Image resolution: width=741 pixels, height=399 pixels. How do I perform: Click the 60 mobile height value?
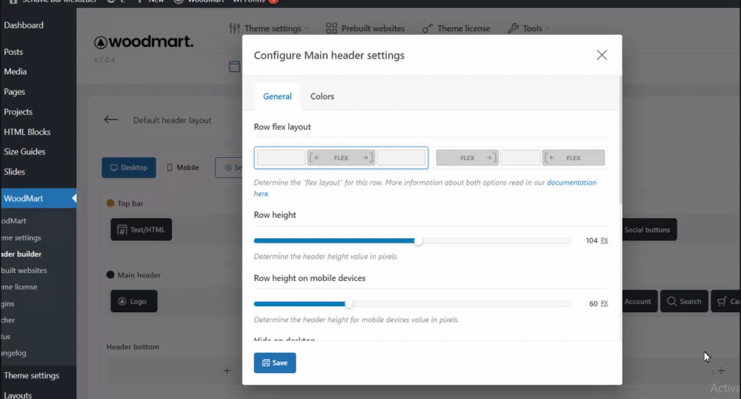(593, 304)
